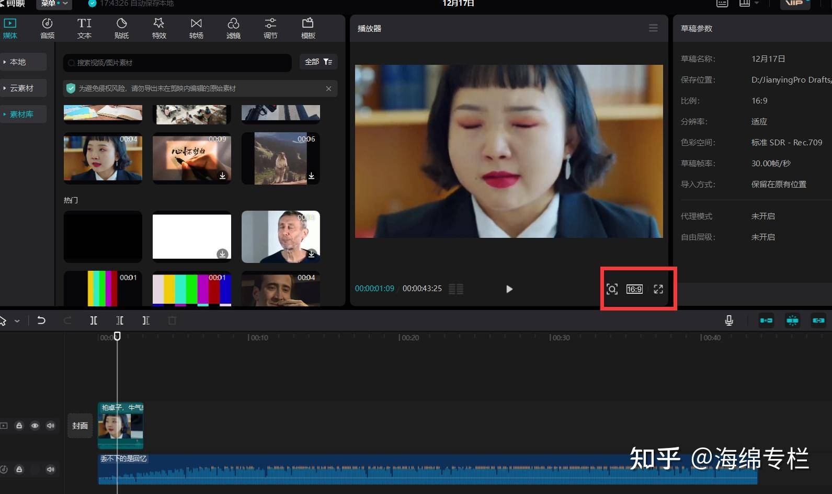The height and width of the screenshot is (494, 832).
Task: Open the player panel hamburger menu
Action: coord(653,28)
